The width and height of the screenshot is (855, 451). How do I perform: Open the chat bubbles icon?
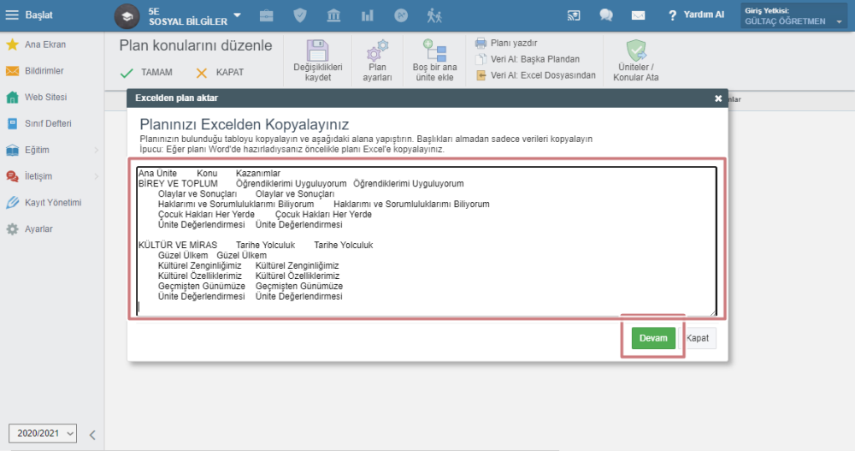606,15
